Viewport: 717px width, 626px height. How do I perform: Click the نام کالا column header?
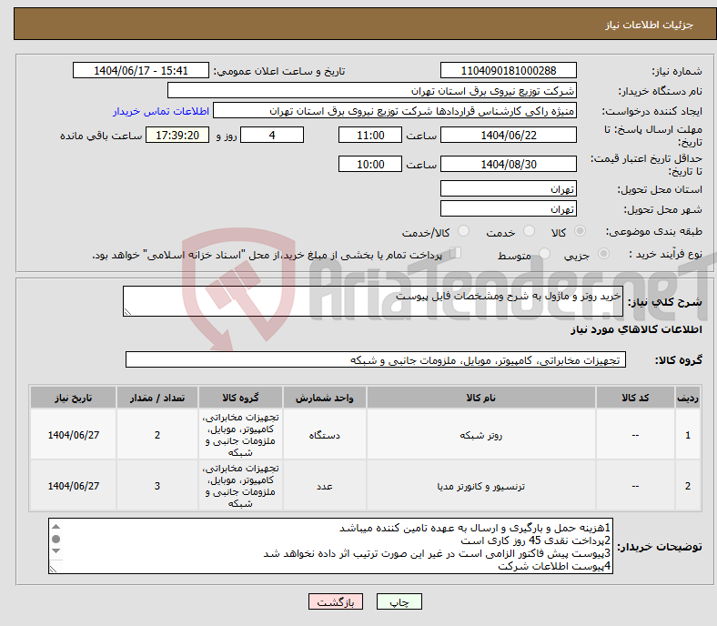[x=480, y=398]
